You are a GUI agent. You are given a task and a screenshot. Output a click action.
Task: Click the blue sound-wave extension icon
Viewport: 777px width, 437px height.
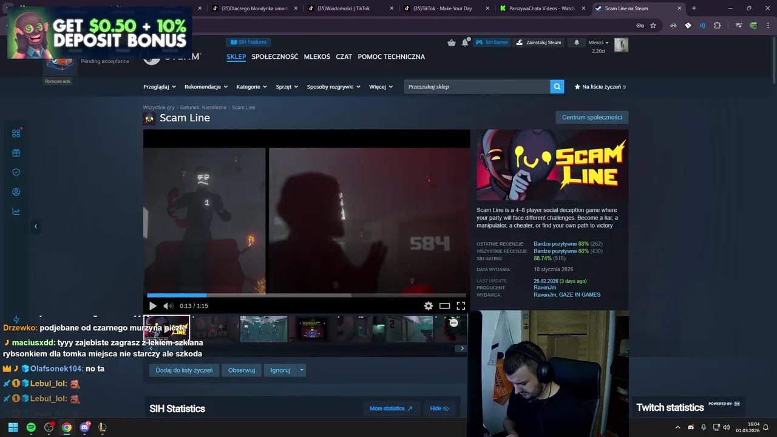[702, 25]
